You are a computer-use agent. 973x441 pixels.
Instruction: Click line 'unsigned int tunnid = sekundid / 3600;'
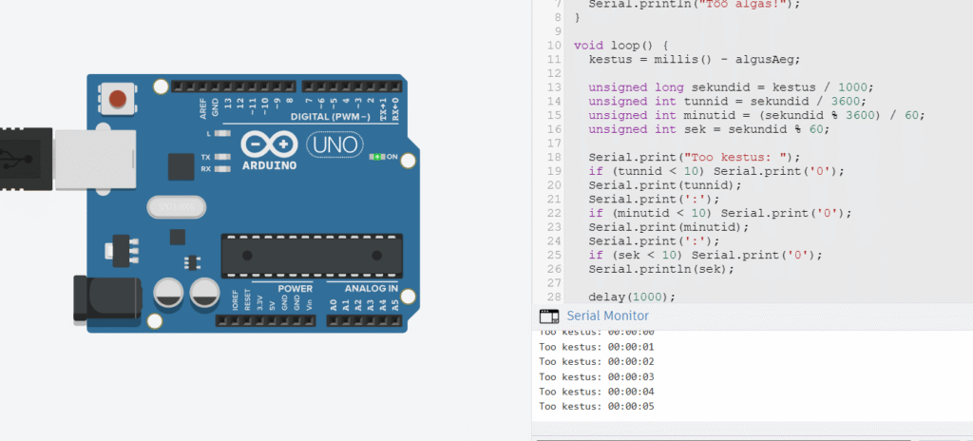[x=727, y=102]
